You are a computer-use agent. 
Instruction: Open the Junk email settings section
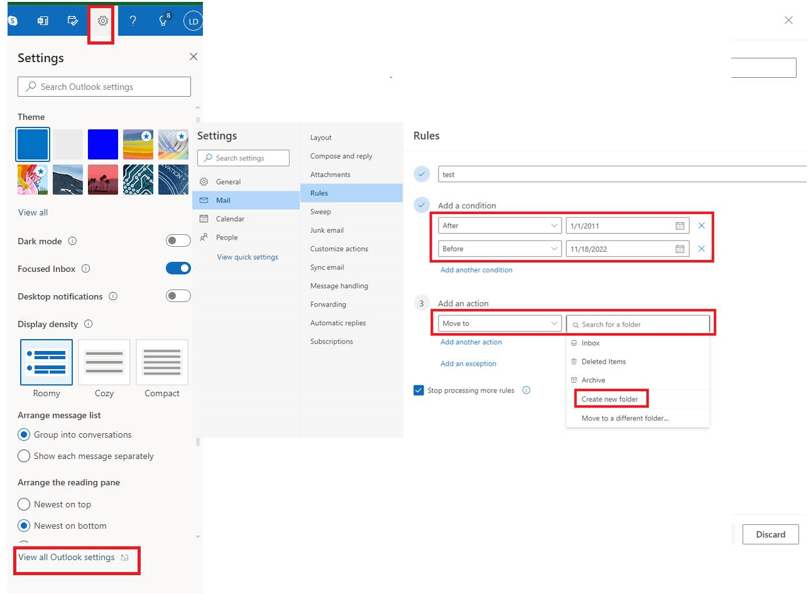coord(327,230)
